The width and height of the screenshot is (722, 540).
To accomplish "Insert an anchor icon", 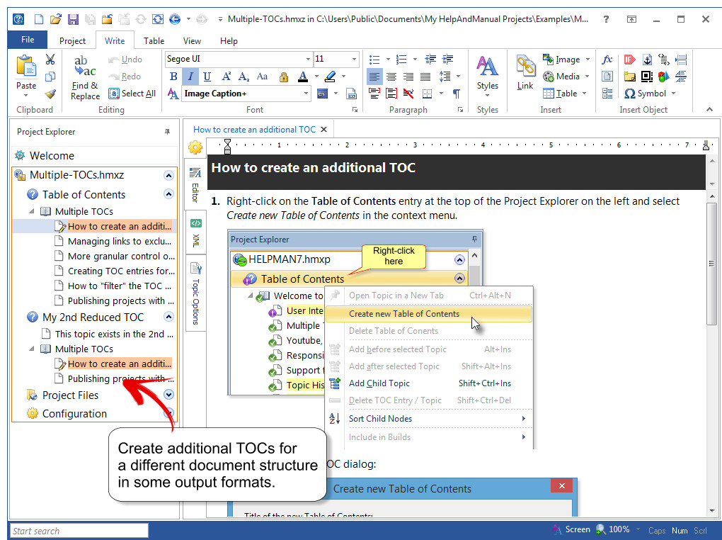I will [646, 60].
